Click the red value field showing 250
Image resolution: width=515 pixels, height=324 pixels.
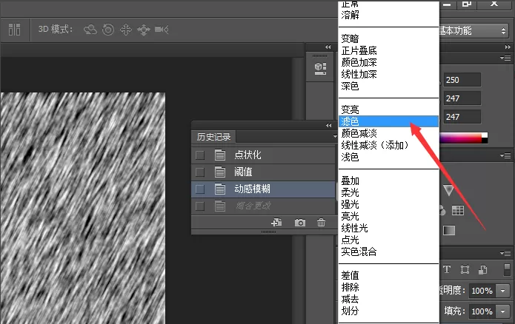(x=462, y=80)
